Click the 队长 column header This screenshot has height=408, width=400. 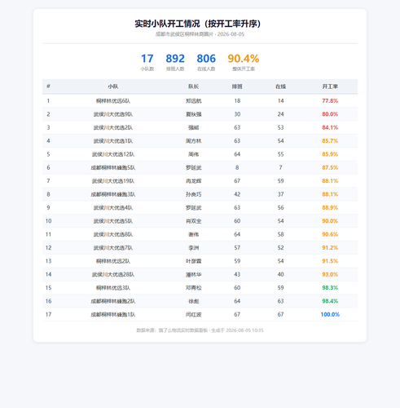[x=194, y=86]
